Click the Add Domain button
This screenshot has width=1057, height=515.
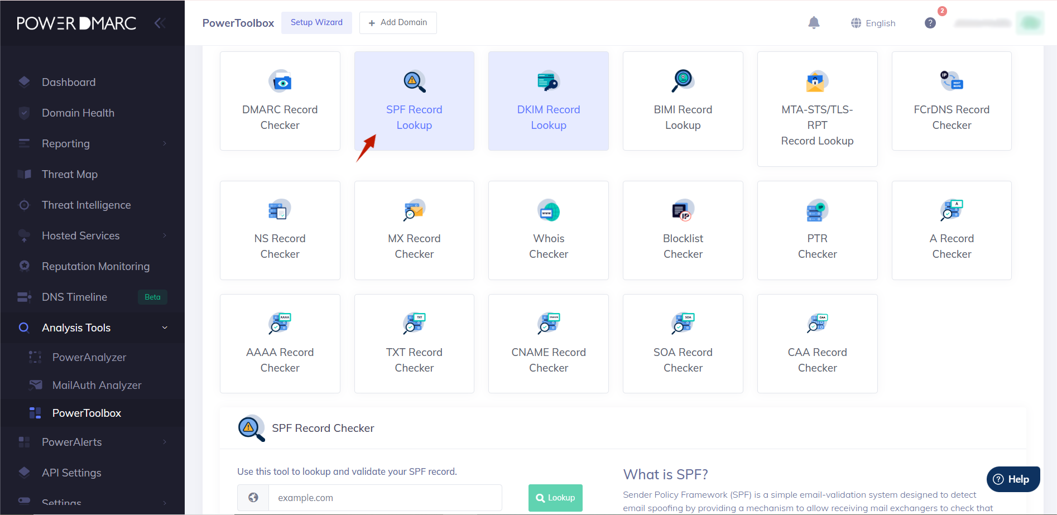(x=398, y=22)
